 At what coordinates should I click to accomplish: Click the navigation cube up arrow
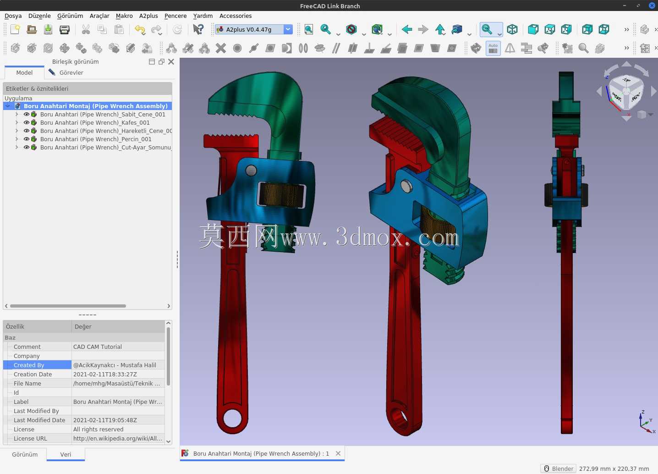pyautogui.click(x=626, y=64)
